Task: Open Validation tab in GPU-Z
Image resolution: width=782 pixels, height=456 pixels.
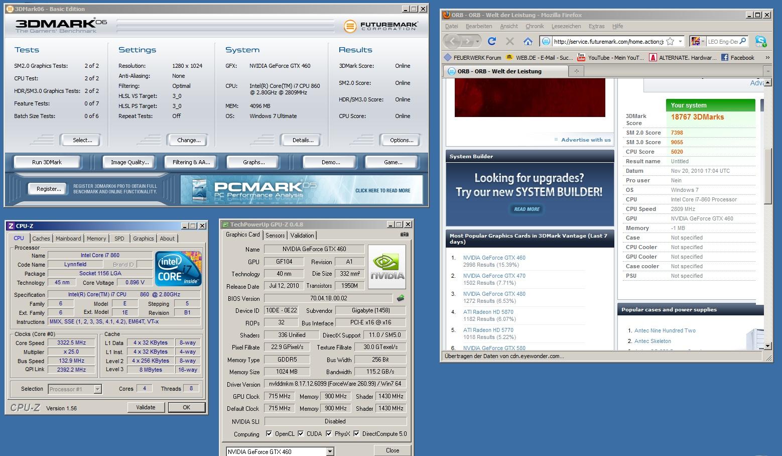Action: 302,236
